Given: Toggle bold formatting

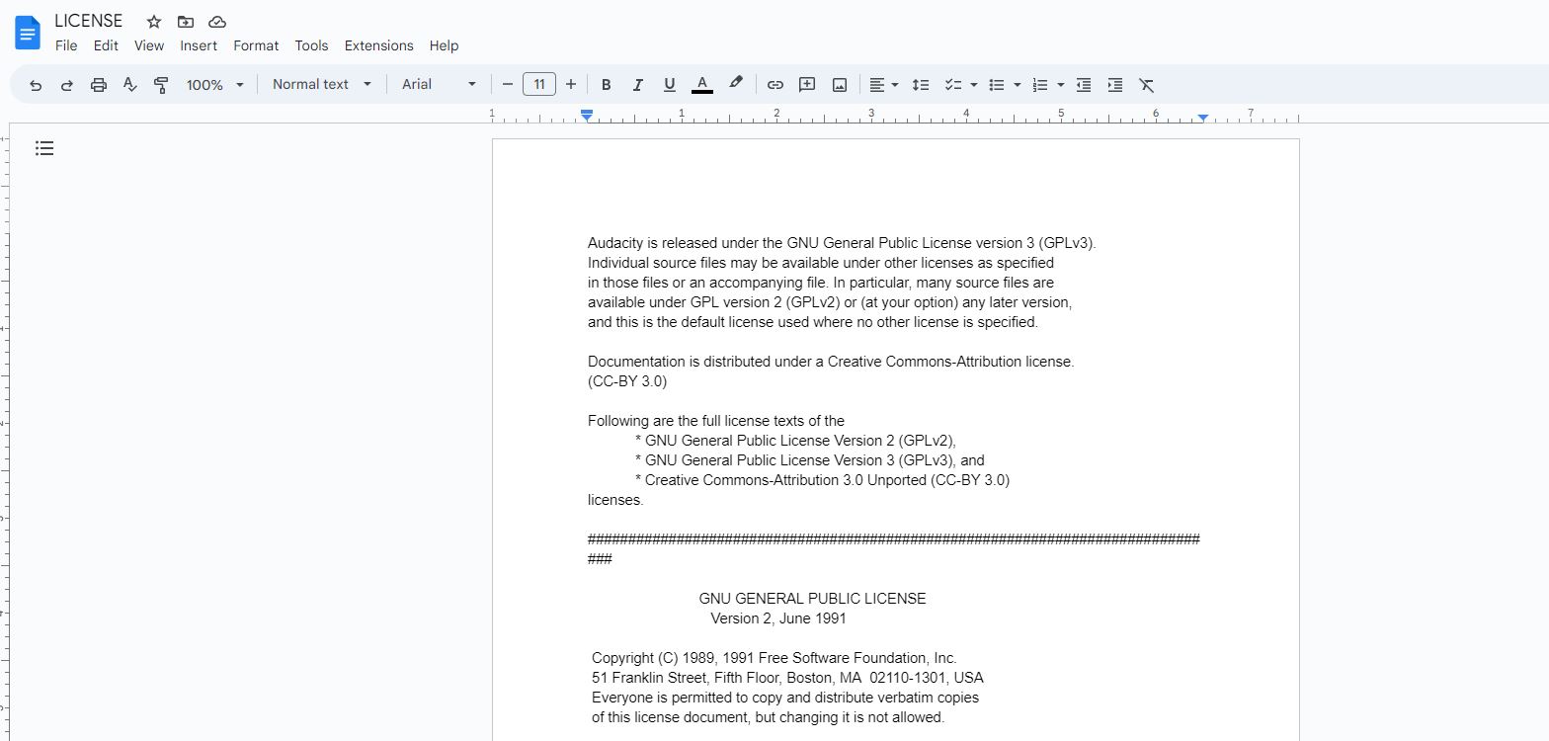Looking at the screenshot, I should [607, 85].
